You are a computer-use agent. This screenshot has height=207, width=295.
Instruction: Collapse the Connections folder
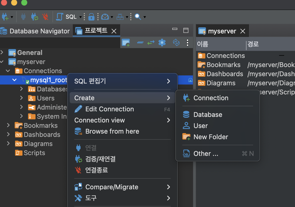pos(8,71)
